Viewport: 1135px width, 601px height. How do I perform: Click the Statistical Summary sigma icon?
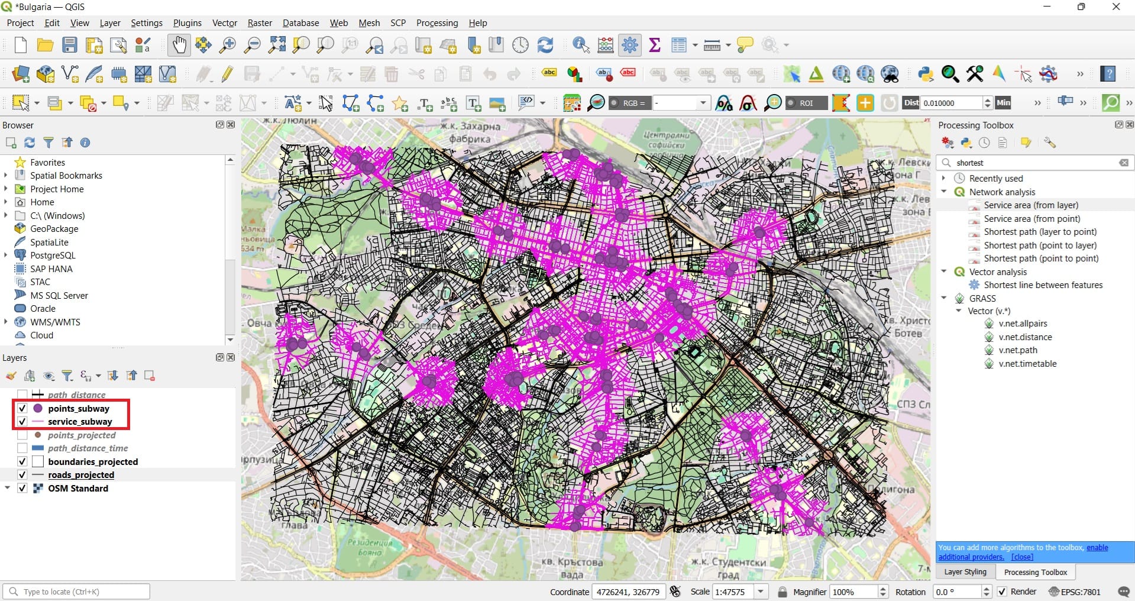655,45
